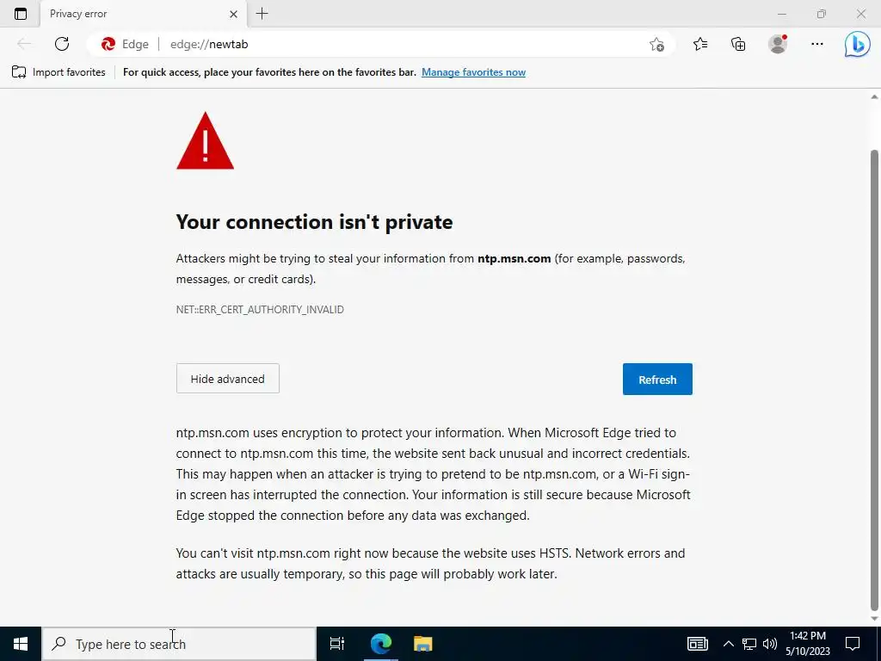
Task: Click the Hide advanced button
Action: coord(227,379)
